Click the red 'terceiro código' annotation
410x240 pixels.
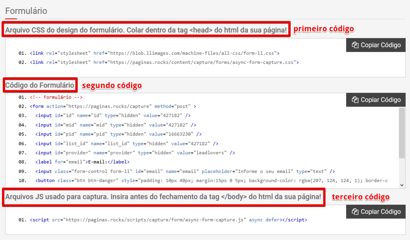click(360, 197)
